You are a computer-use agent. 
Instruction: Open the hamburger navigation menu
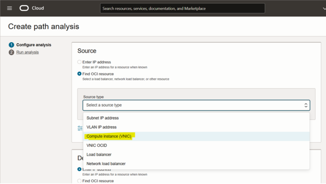(x=10, y=8)
